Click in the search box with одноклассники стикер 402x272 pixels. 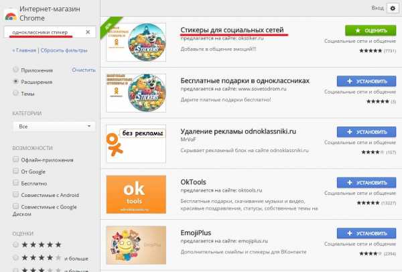[x=50, y=32]
